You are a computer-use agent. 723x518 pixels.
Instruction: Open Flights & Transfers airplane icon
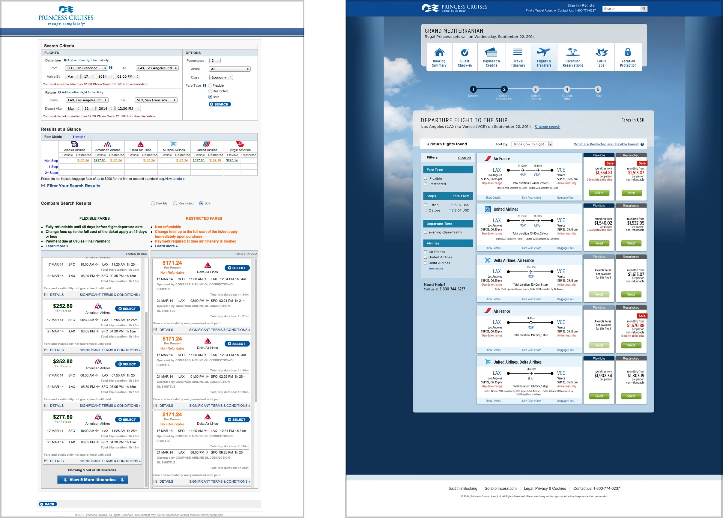[x=544, y=52]
